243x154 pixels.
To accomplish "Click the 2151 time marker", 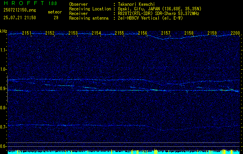I will 27,33.
